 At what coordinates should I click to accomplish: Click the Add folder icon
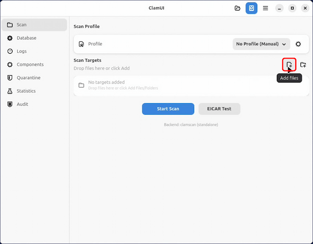[303, 65]
